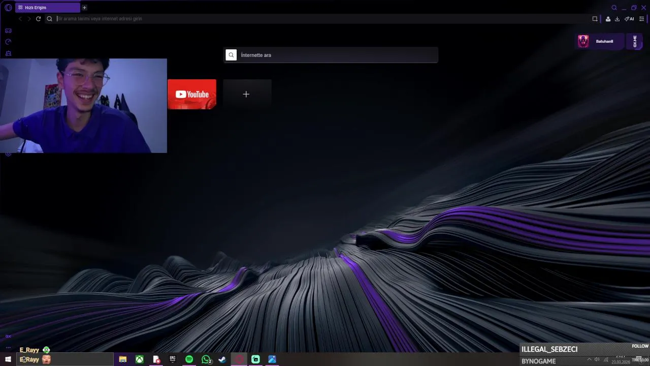Open the Batuhanll profile card

click(600, 41)
